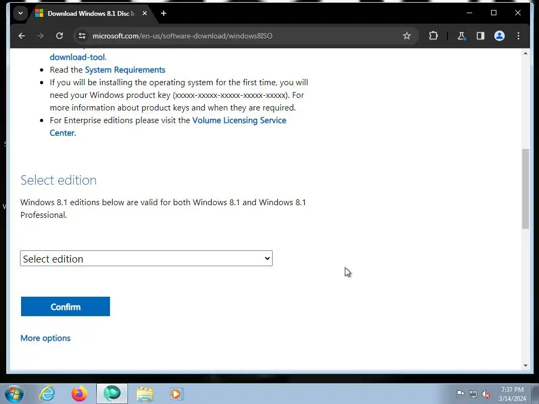Visit the Volume Licensing Service Center link

[239, 120]
